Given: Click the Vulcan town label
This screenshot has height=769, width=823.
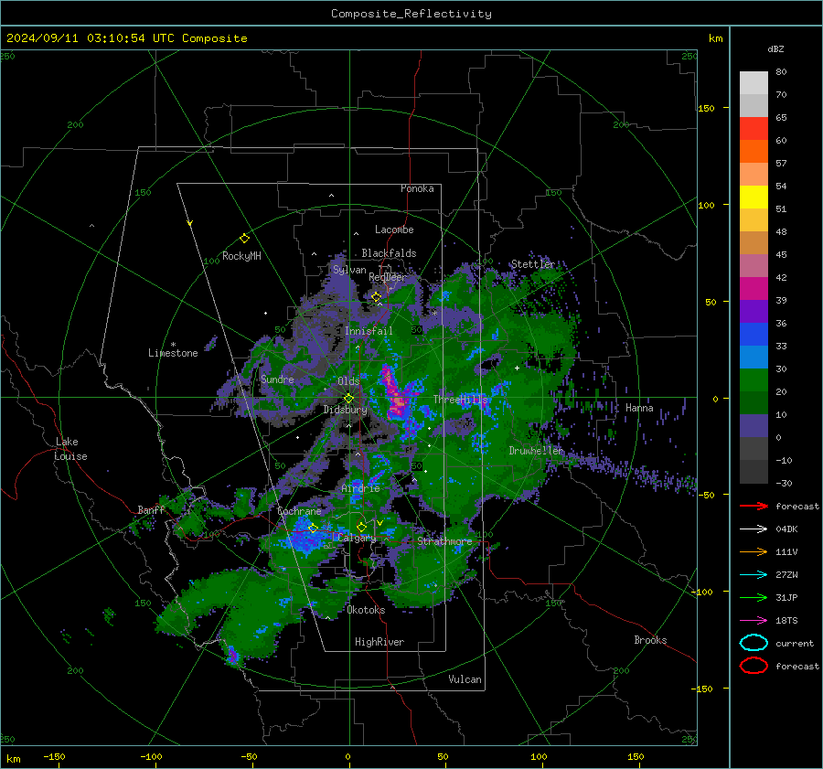Looking at the screenshot, I should (x=465, y=679).
